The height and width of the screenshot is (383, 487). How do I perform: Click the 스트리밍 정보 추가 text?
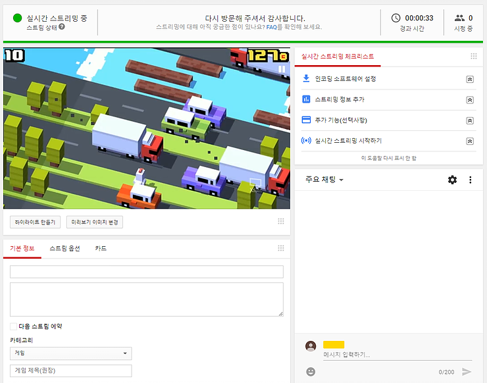340,99
